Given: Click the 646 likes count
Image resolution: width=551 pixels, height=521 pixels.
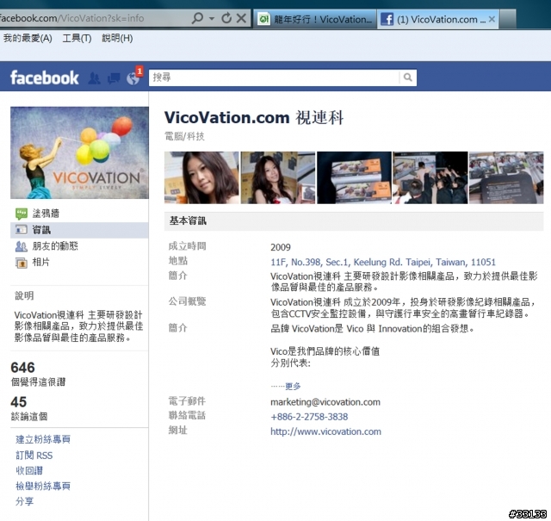Looking at the screenshot, I should coord(23,368).
